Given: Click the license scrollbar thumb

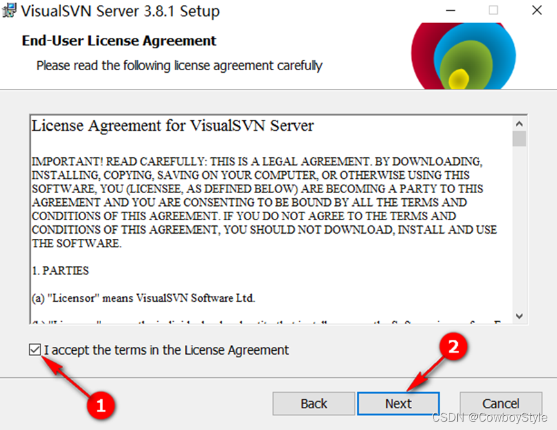Looking at the screenshot, I should pos(519,138).
